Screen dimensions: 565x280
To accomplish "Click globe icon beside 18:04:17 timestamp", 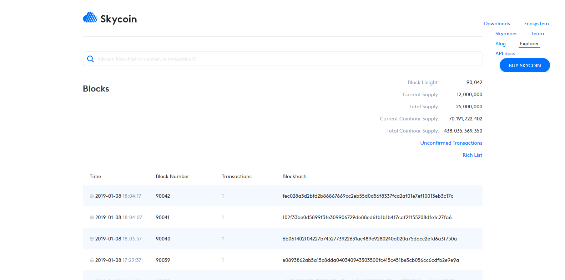I will tap(92, 196).
